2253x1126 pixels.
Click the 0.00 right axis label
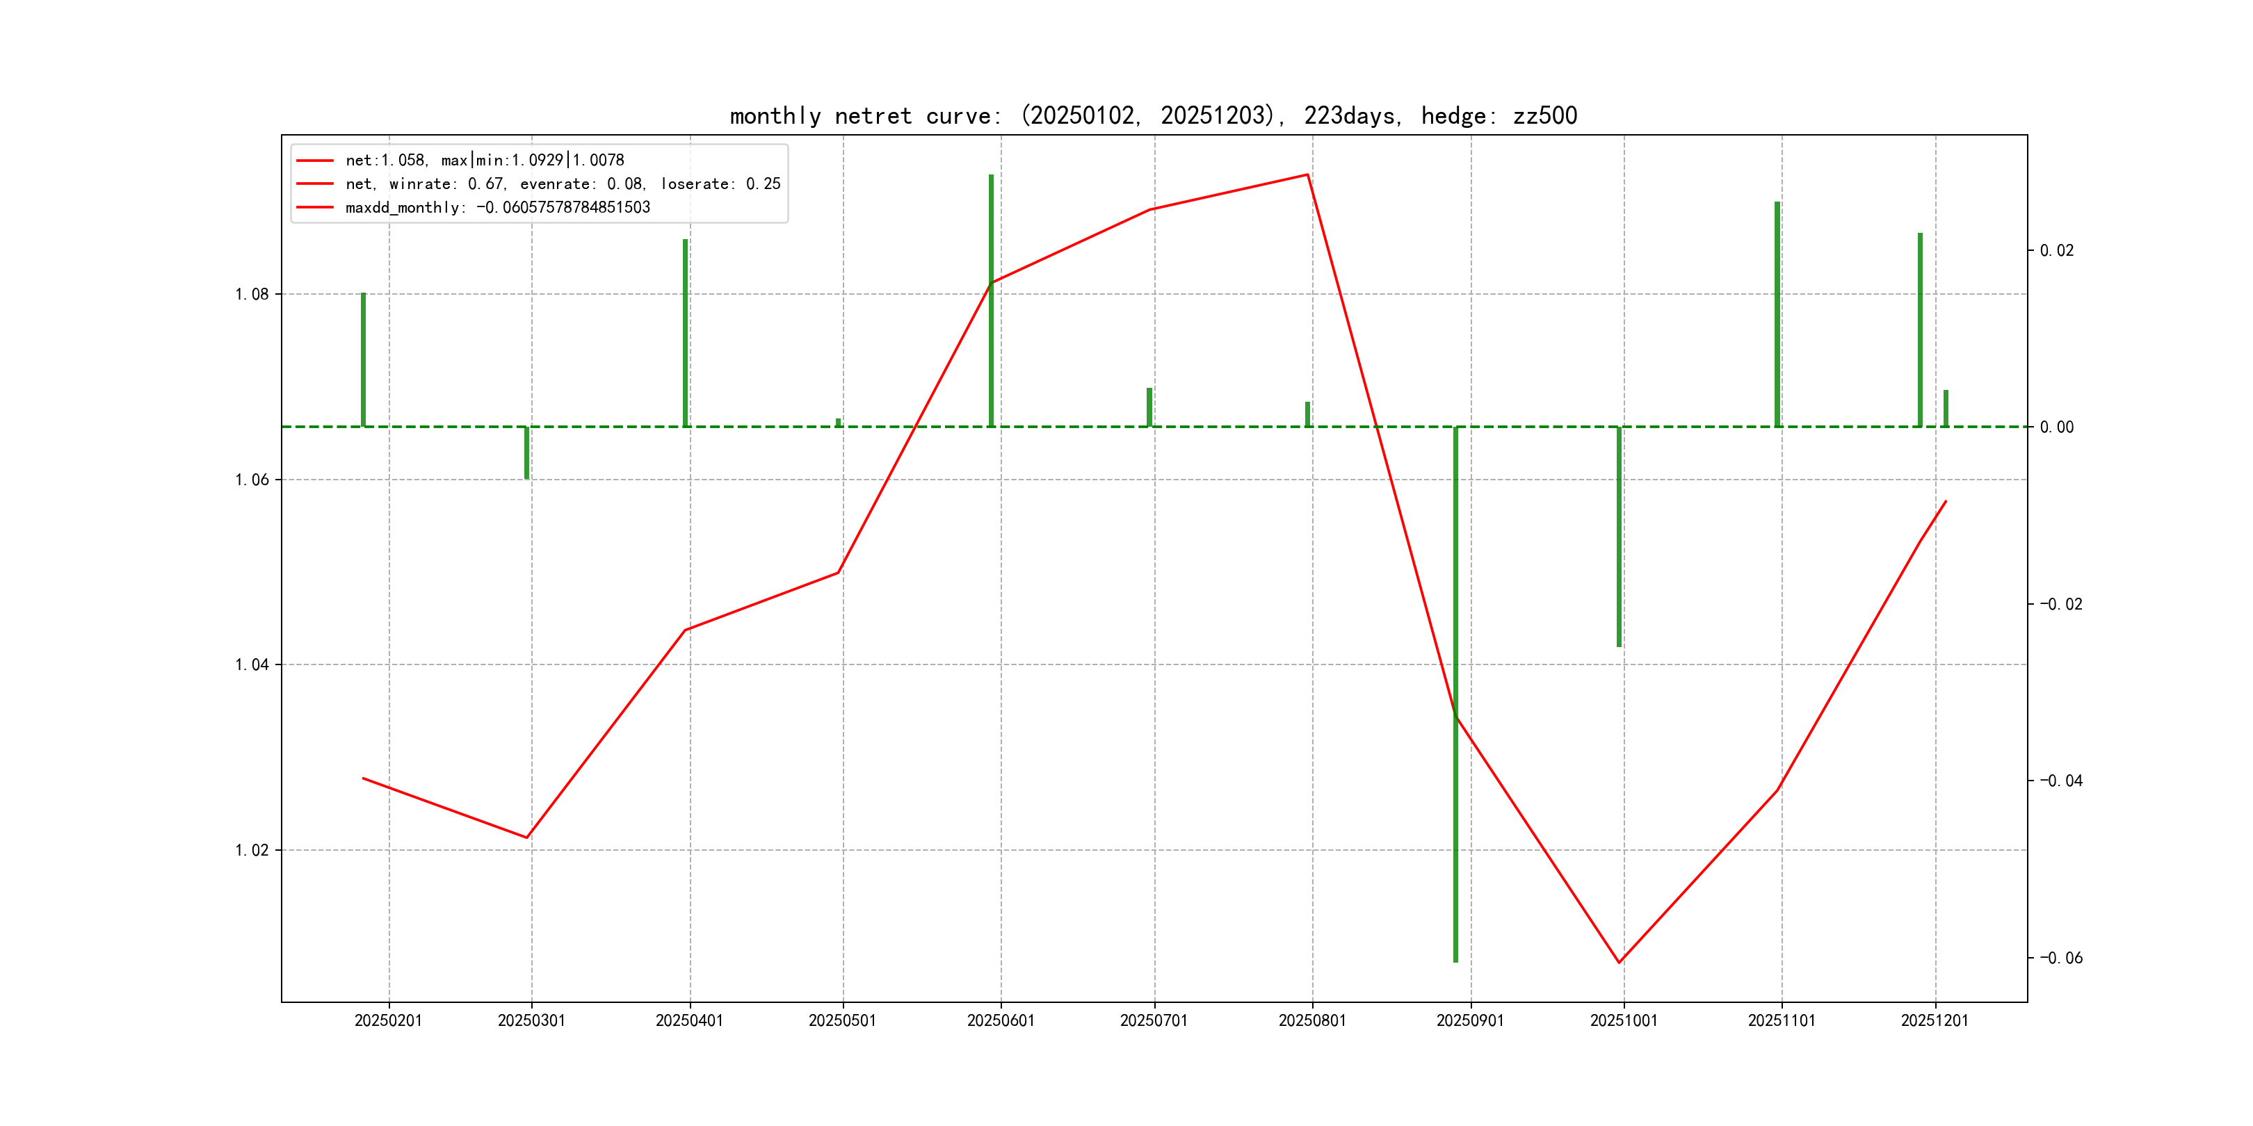tap(2056, 427)
